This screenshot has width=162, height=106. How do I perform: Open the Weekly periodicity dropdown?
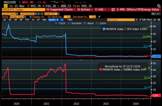click(54, 20)
